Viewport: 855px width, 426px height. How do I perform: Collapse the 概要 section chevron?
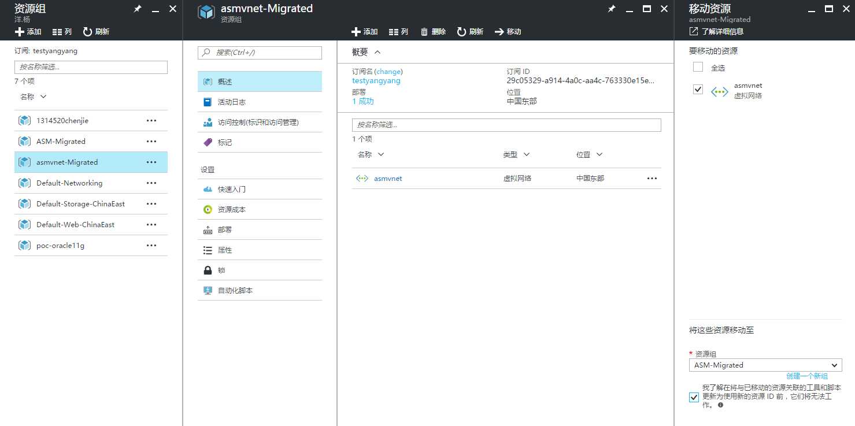pos(377,52)
